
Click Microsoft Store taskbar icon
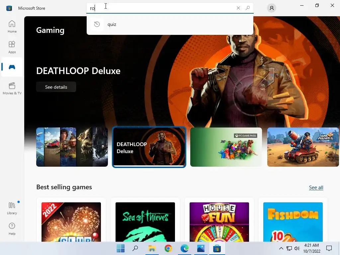coord(217,248)
